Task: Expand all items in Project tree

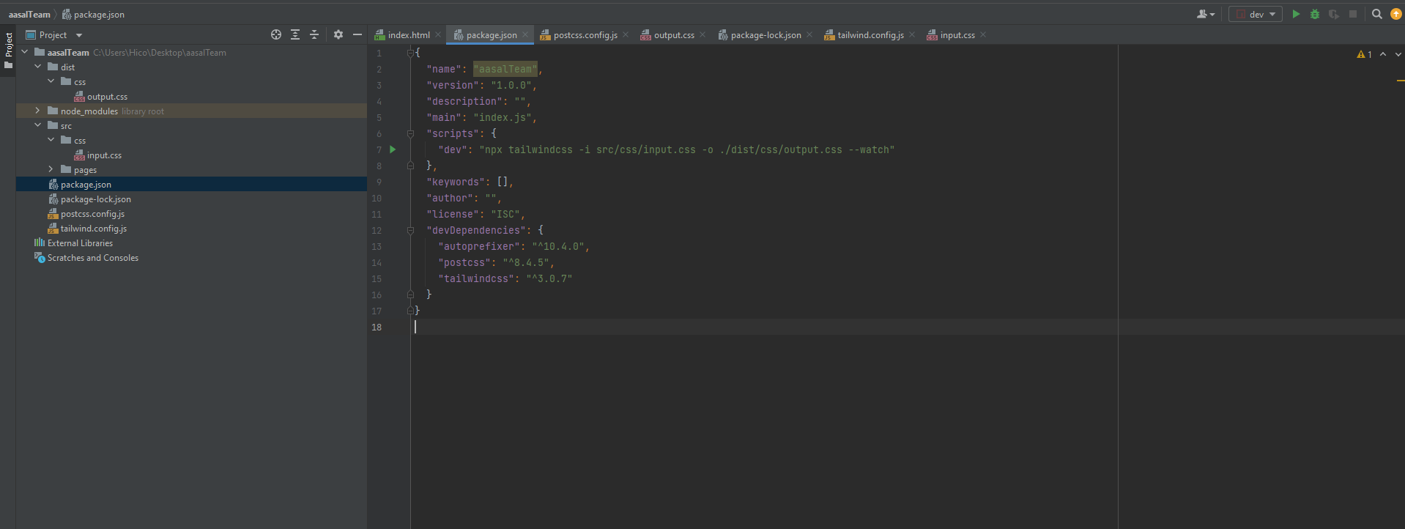Action: 295,34
